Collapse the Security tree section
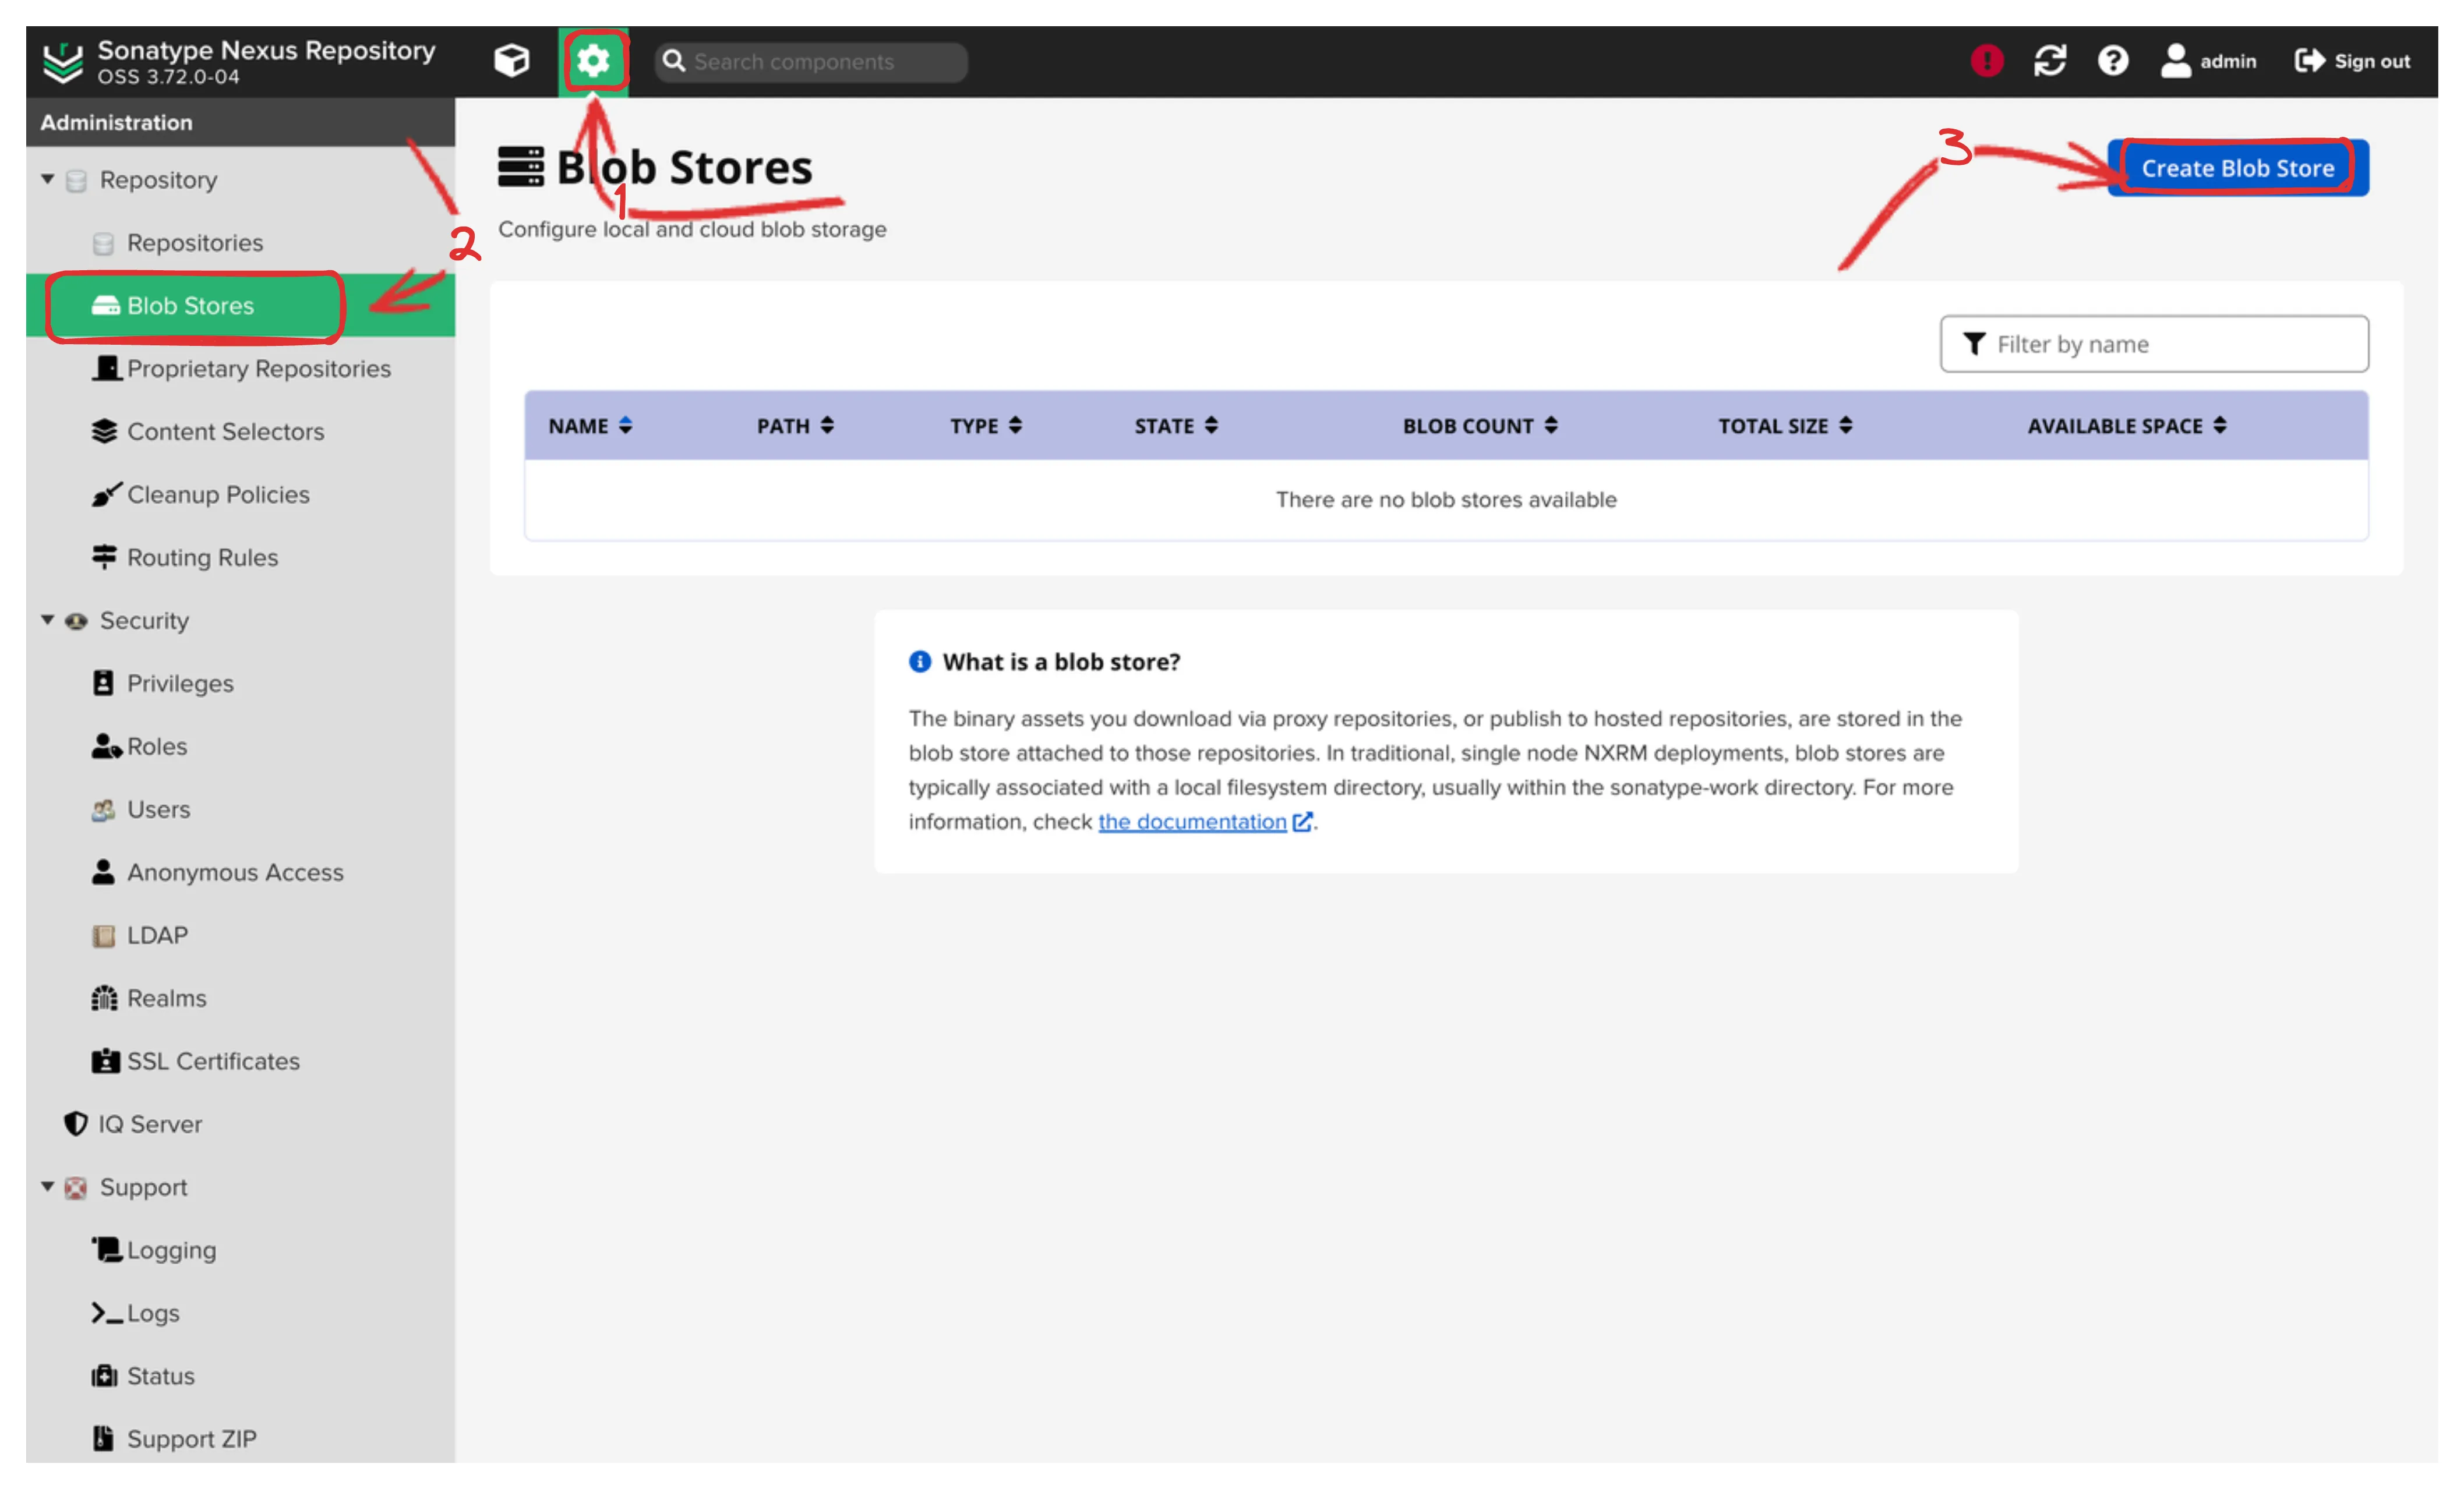The height and width of the screenshot is (1489, 2464). [47, 620]
